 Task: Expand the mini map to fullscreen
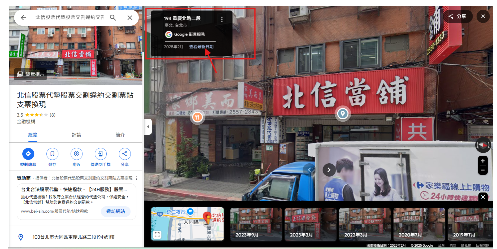point(157,235)
